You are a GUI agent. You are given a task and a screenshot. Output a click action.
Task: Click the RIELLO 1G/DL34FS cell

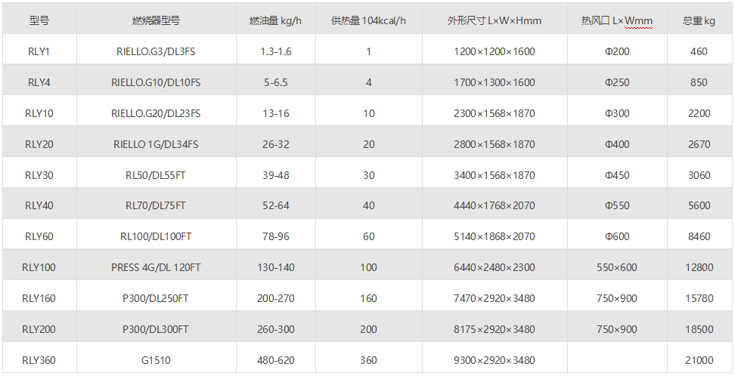point(156,145)
